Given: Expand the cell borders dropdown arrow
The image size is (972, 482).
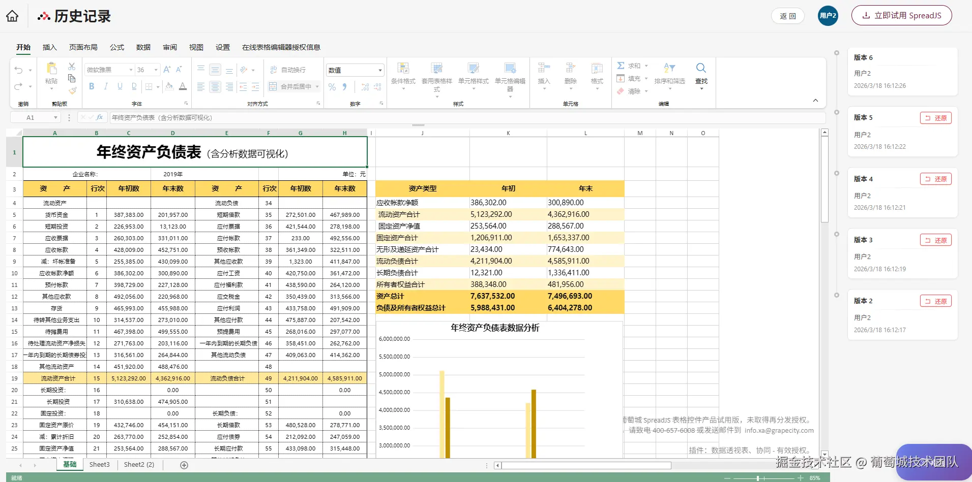Looking at the screenshot, I should (158, 87).
